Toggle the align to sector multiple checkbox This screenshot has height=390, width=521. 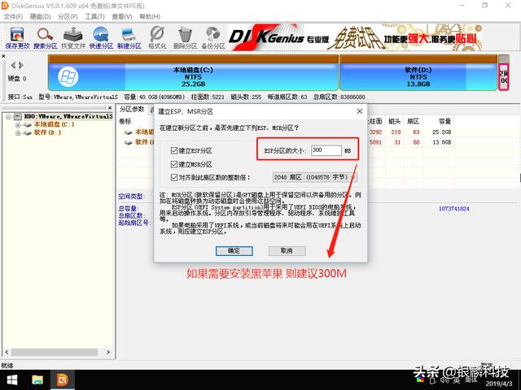coord(174,177)
